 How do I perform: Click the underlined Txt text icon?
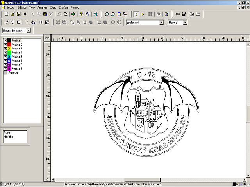coord(192,14)
